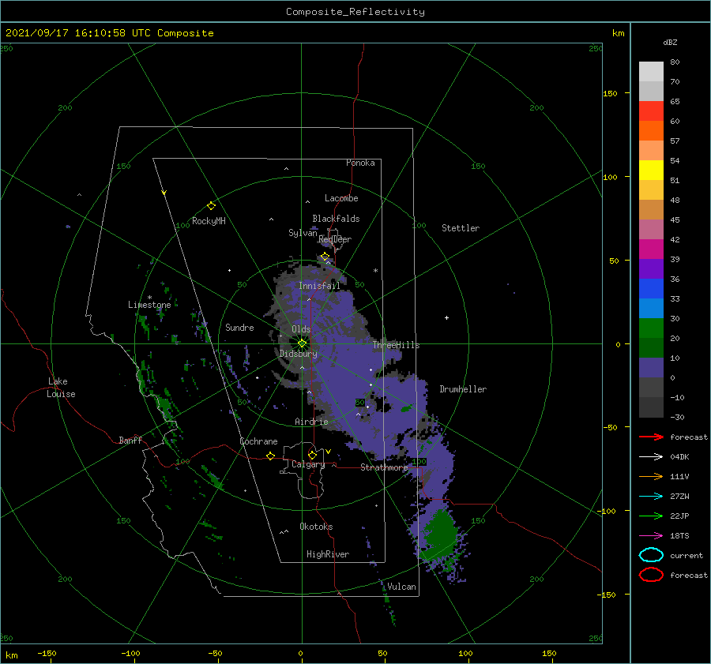Screen dimensions: 711x664
Task: Click the 42 dBZ magenta color swatch
Action: click(x=651, y=249)
